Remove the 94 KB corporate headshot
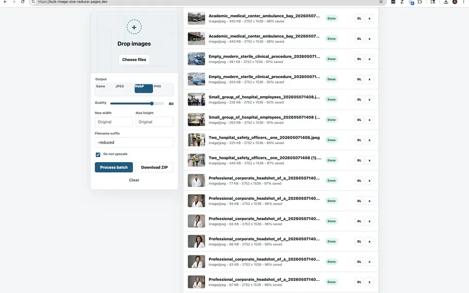Image resolution: width=469 pixels, height=293 pixels. pyautogui.click(x=369, y=201)
